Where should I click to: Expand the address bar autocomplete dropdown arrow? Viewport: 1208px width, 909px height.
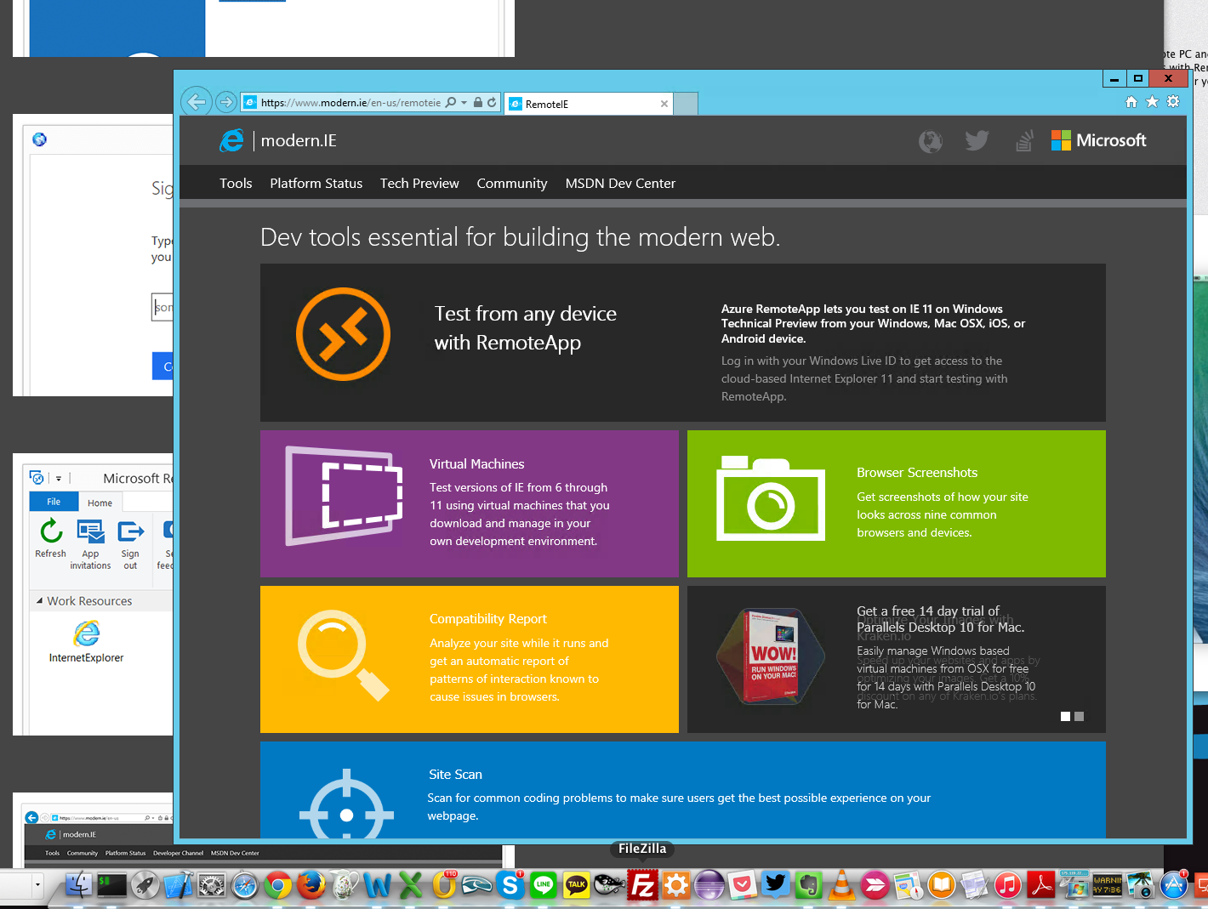(464, 102)
